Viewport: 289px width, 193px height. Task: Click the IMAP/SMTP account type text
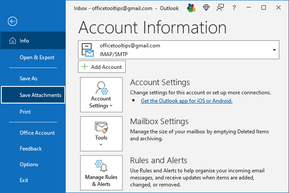tap(113, 54)
